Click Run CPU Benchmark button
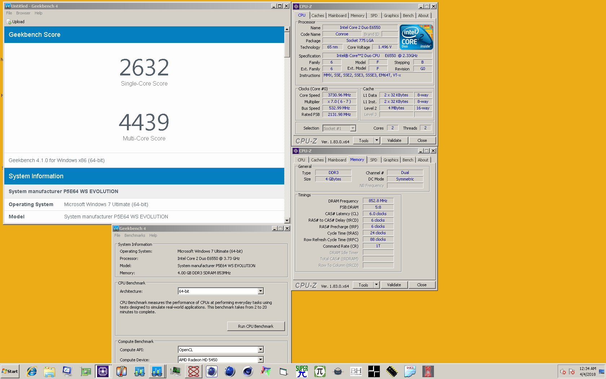Image resolution: width=606 pixels, height=379 pixels. point(256,326)
